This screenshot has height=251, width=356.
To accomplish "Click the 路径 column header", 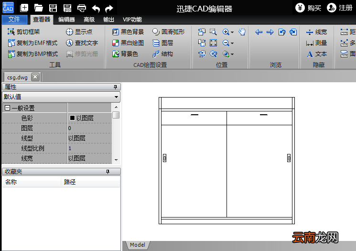I will click(x=90, y=182).
